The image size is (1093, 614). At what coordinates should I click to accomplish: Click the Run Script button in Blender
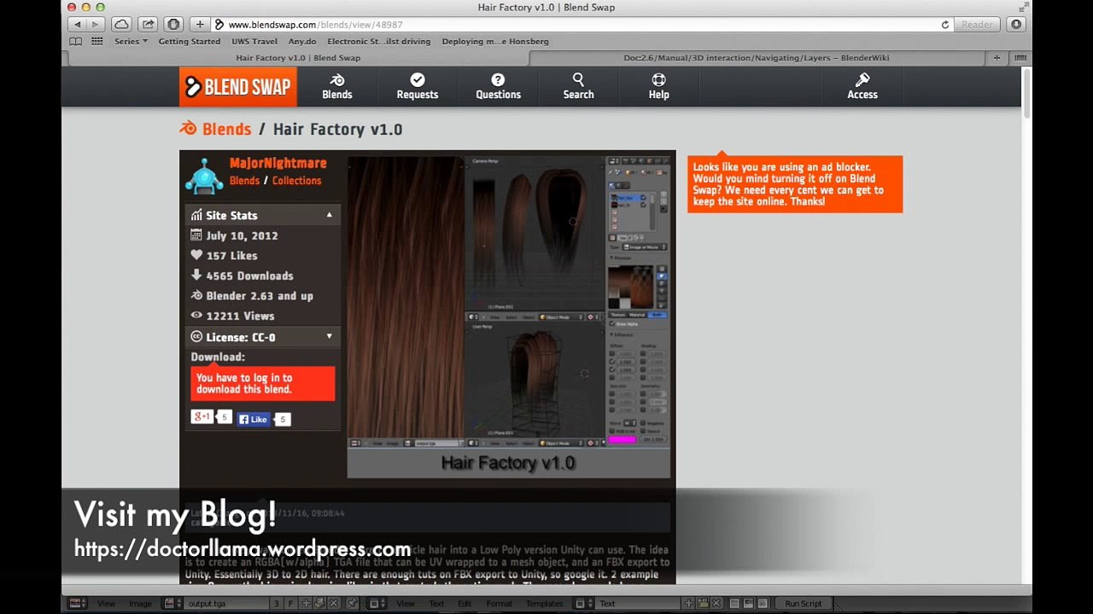click(x=804, y=603)
